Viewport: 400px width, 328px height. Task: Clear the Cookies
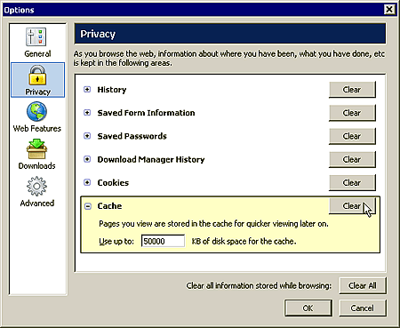click(352, 183)
